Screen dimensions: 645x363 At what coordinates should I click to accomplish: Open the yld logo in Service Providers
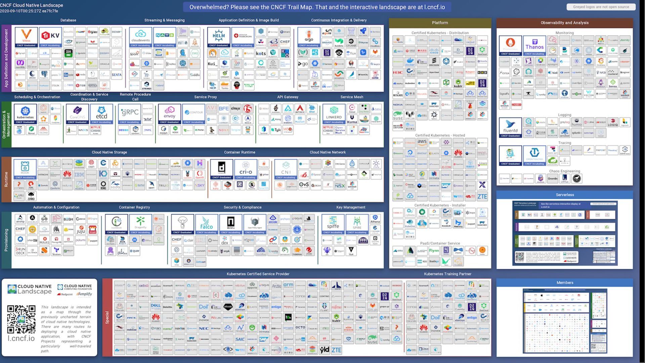click(324, 350)
